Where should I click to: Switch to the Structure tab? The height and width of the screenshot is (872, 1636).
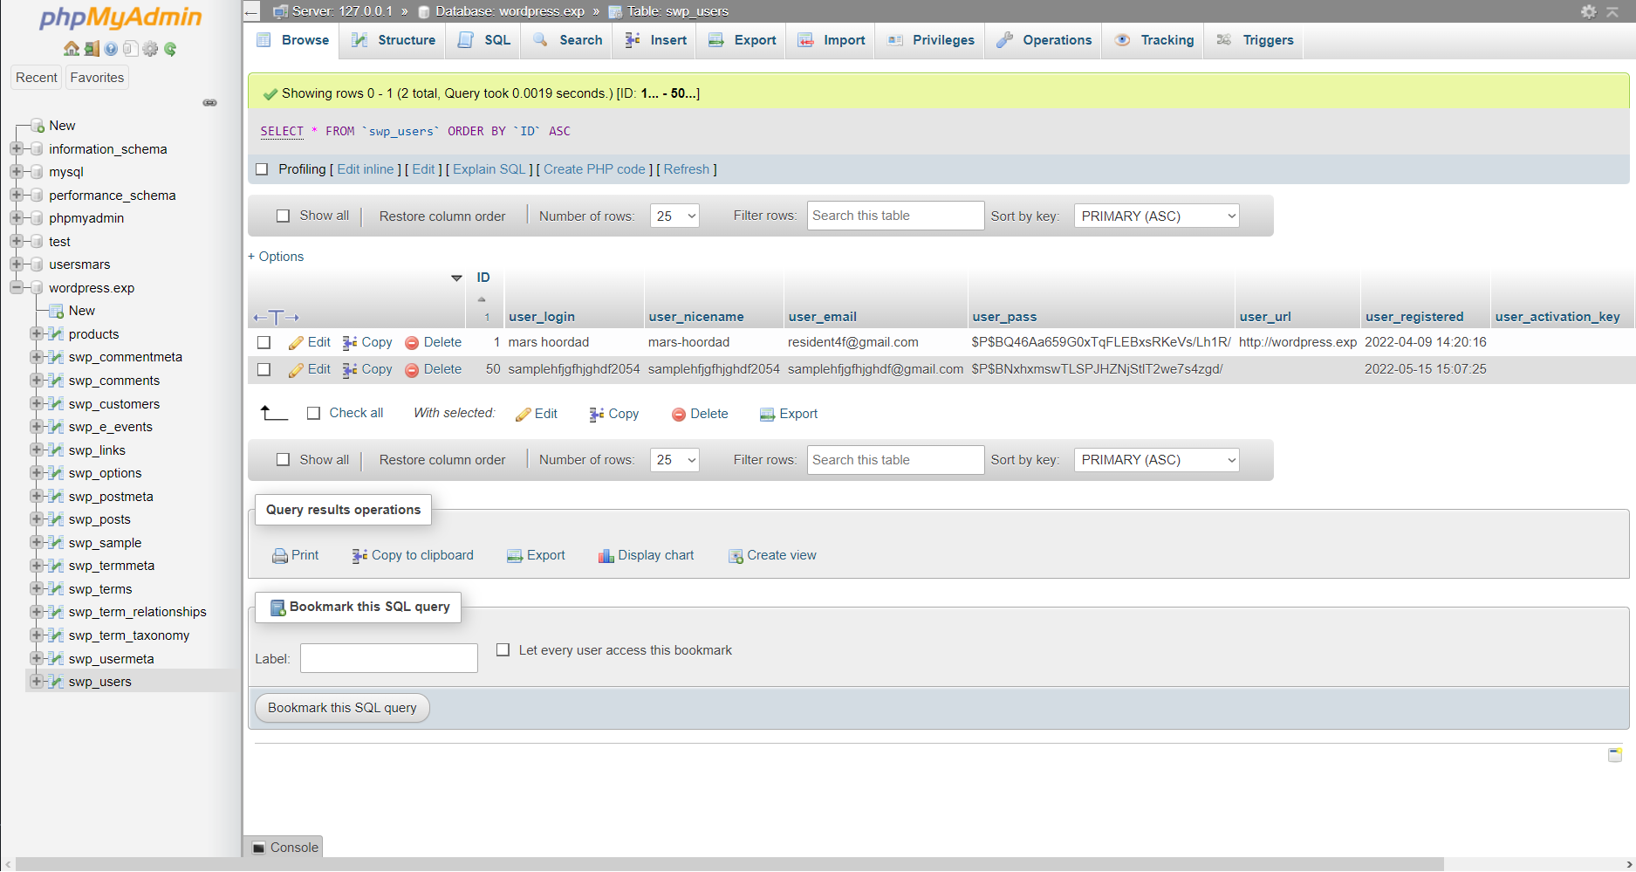(x=393, y=40)
